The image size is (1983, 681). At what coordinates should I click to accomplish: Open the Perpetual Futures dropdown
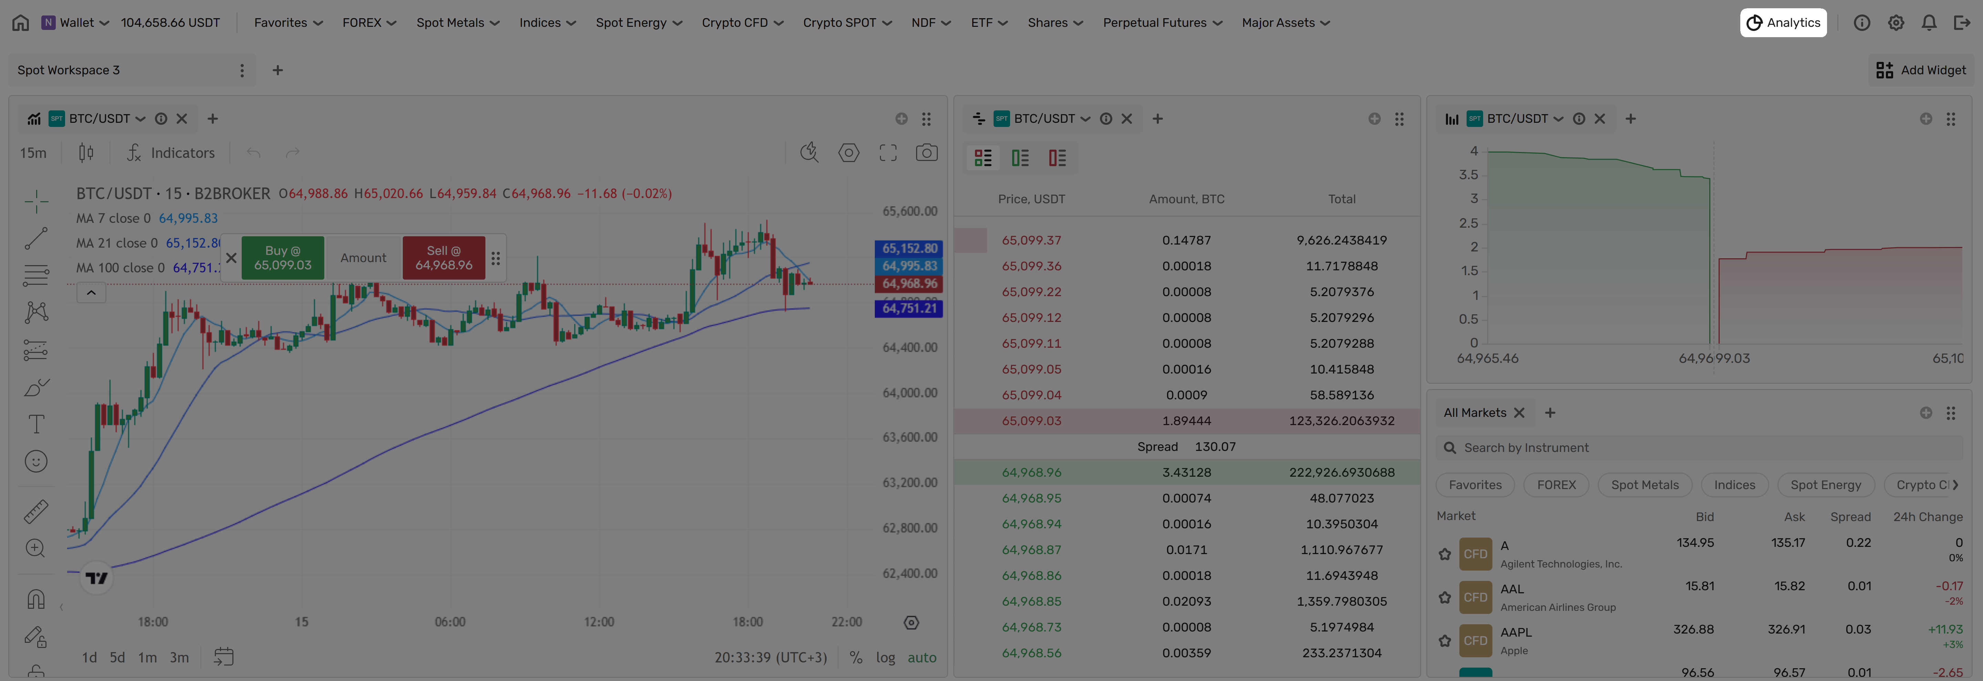click(x=1162, y=22)
